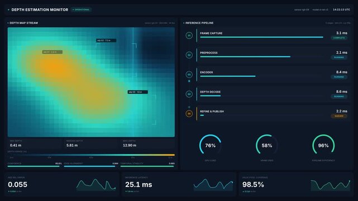Click the obj-01 label over the orange region
This screenshot has height=201, width=358.
52,52
